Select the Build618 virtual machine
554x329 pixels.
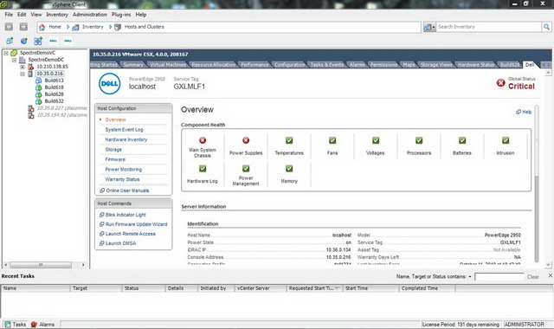pyautogui.click(x=54, y=87)
